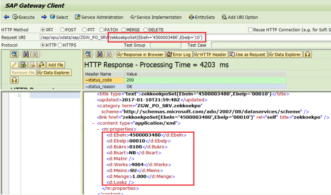Viewport: 331px width, 195px height.
Task: Click Use as Request button
Action: [x=247, y=55]
